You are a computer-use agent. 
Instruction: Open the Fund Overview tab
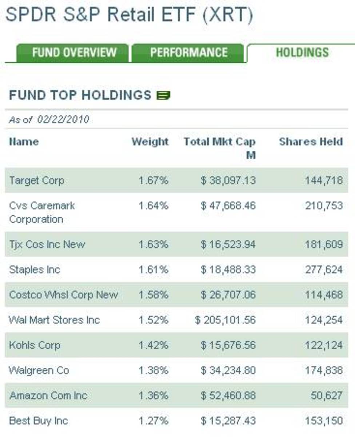tap(74, 52)
